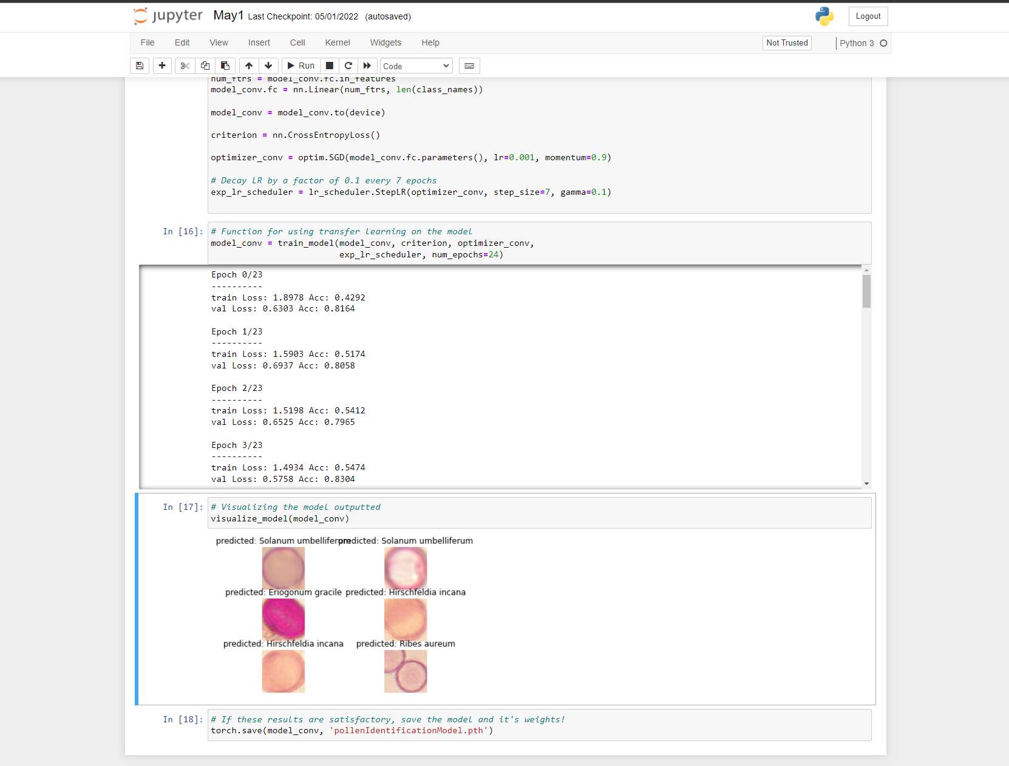Click inside the In [18] torch.save cell
This screenshot has width=1009, height=766.
539,725
